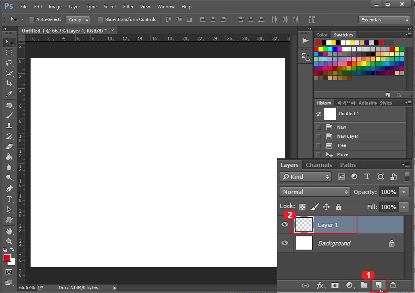Image resolution: width=415 pixels, height=293 pixels.
Task: Toggle lock transparent pixels
Action: pyautogui.click(x=302, y=207)
